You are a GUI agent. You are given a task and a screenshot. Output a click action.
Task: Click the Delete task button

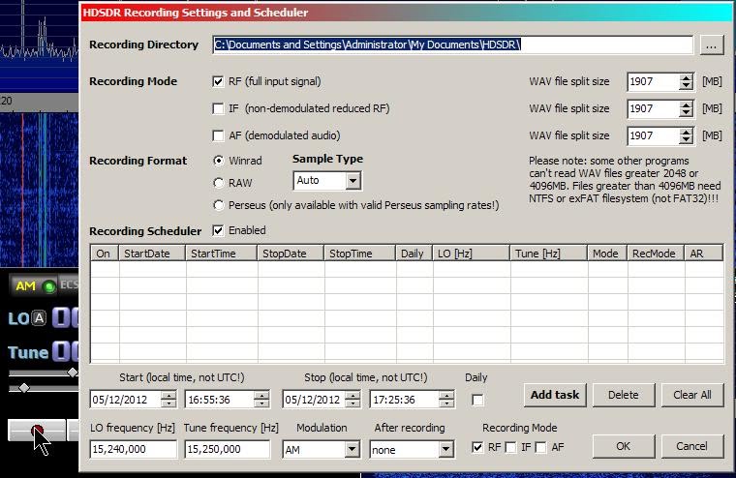(624, 395)
